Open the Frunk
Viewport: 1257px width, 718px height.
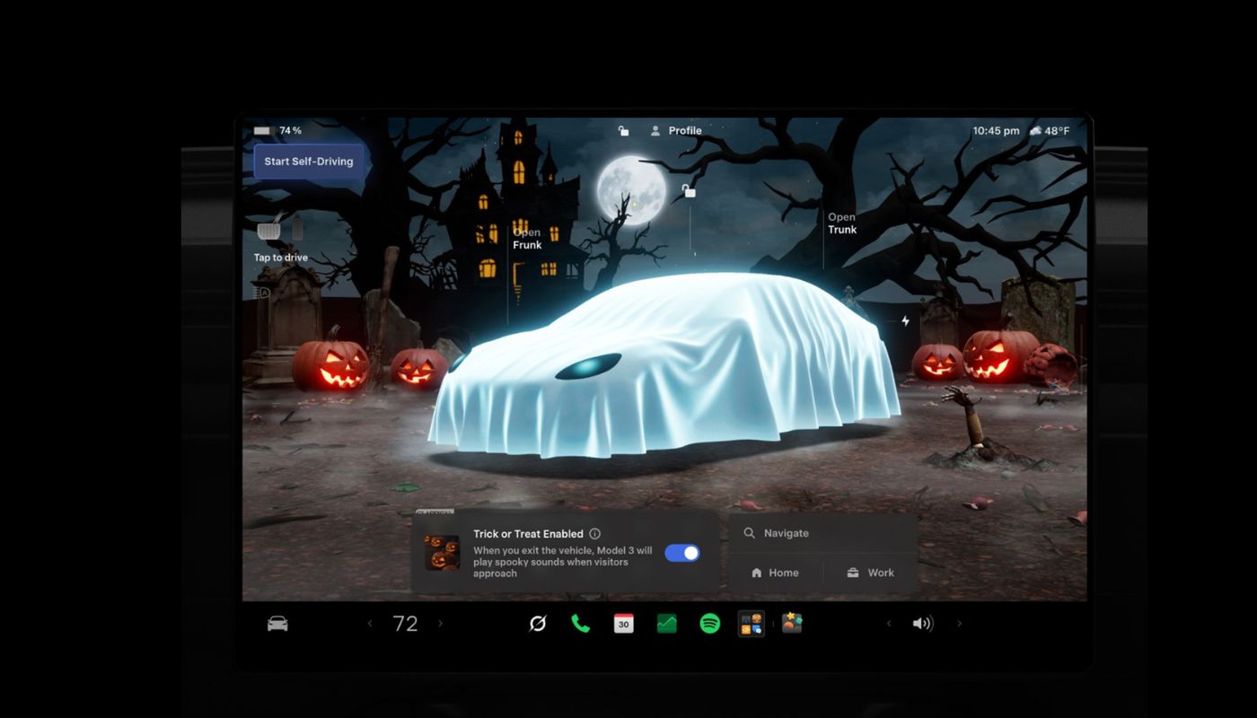(x=527, y=239)
